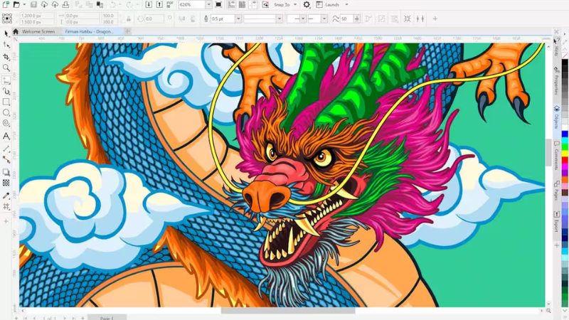This screenshot has height=320, width=569.
Task: Pick the Eyedropper tool
Action: 6,195
